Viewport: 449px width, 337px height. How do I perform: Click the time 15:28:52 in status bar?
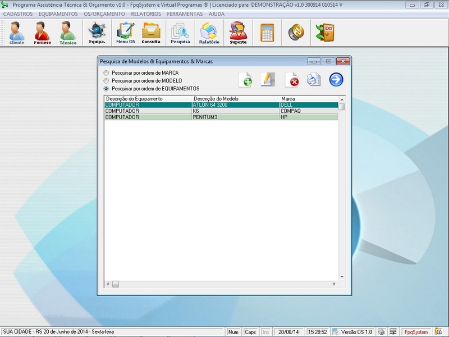click(317, 332)
